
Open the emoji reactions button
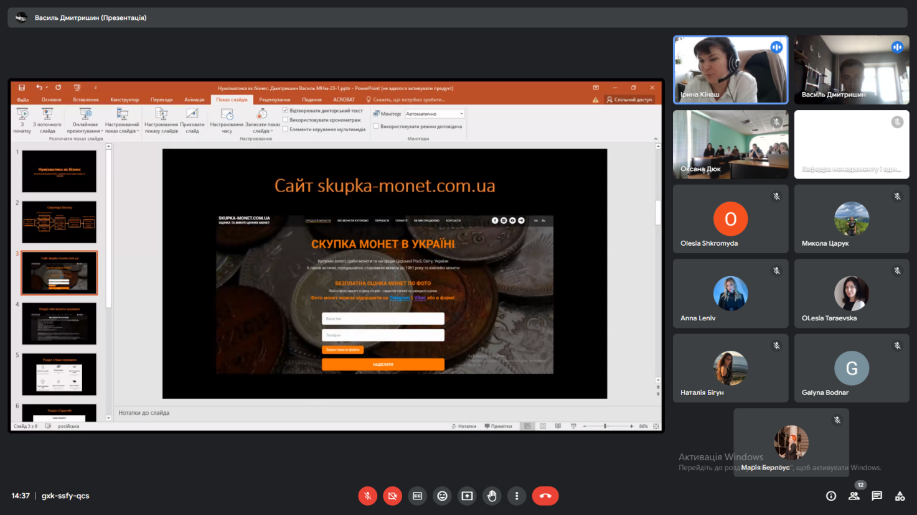click(x=442, y=496)
